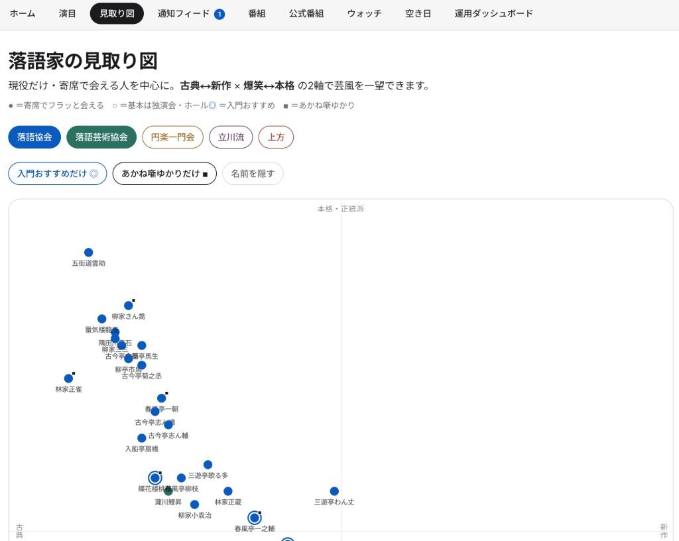Filter by あかね噺ゆかりだけ
The height and width of the screenshot is (541, 679).
(x=164, y=174)
